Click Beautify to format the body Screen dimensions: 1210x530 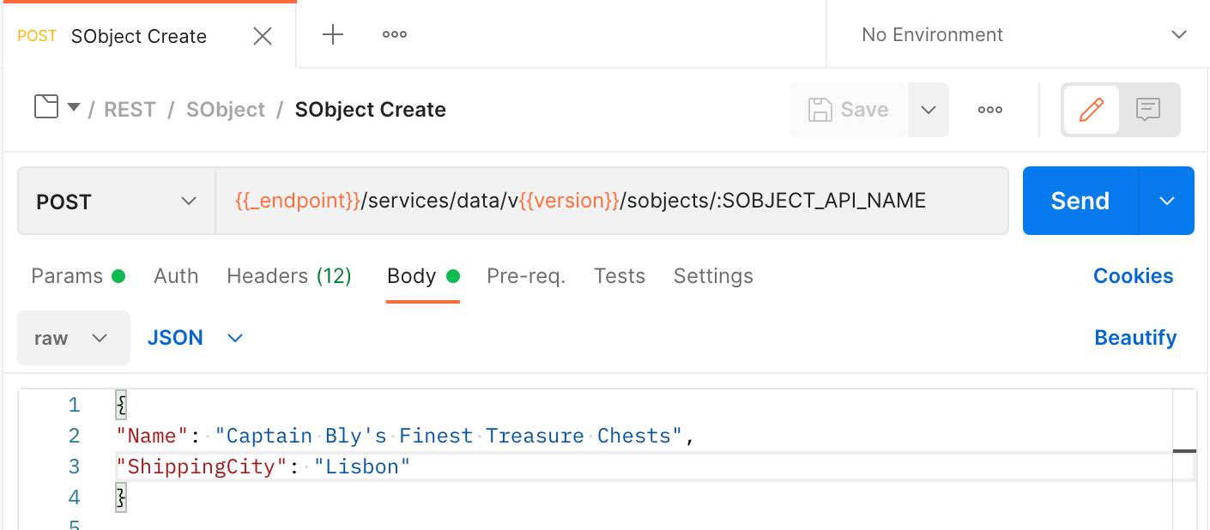point(1135,338)
